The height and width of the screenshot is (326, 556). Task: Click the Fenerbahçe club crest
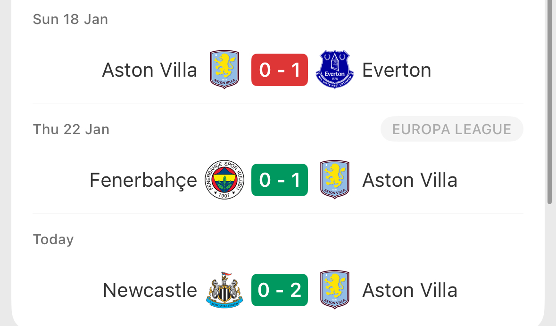click(224, 180)
